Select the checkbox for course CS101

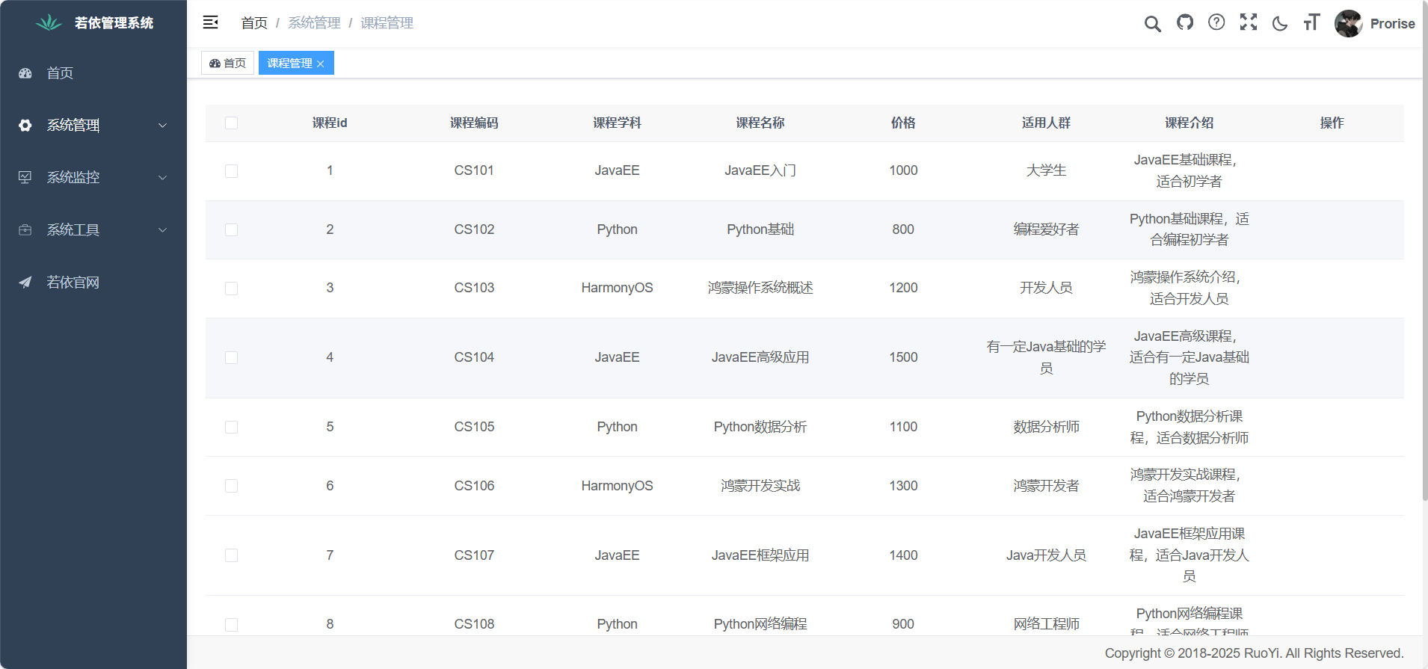pos(232,171)
